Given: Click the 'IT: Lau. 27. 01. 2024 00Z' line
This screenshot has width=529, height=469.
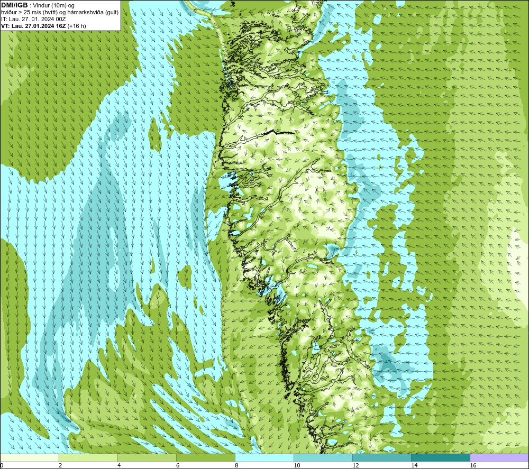Looking at the screenshot, I should (33, 19).
